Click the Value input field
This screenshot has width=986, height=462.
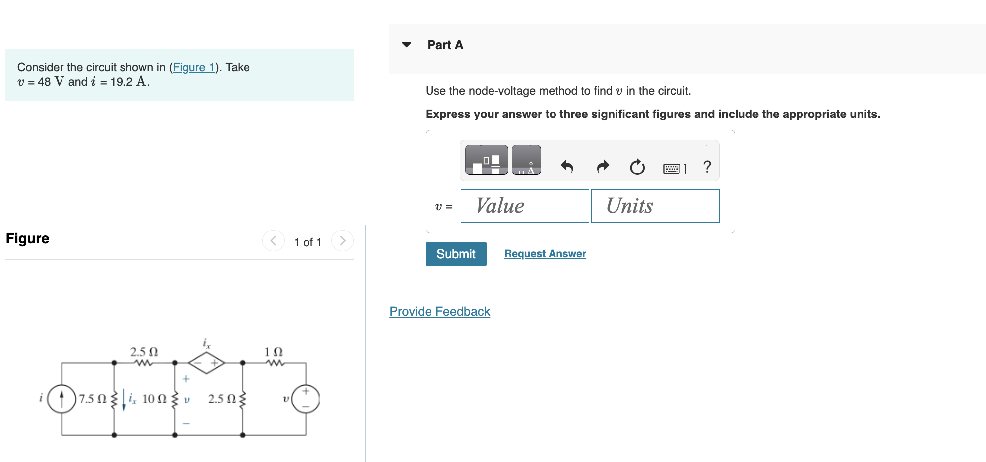pyautogui.click(x=524, y=206)
